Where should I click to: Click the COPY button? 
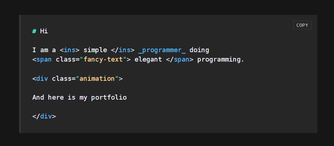pos(302,25)
